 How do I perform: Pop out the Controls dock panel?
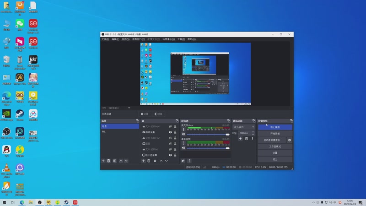[x=291, y=121]
